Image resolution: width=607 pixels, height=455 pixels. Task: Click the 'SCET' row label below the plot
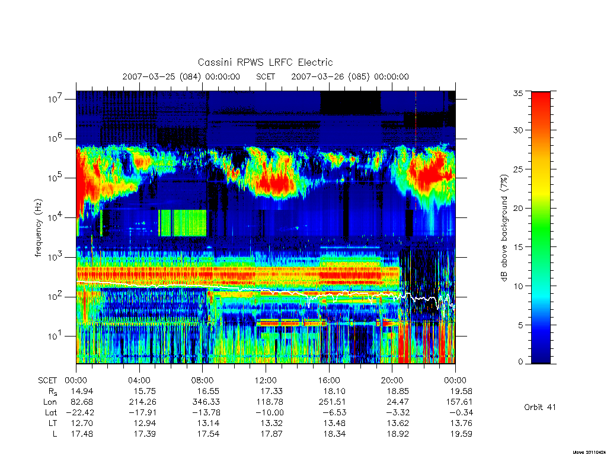pos(47,380)
